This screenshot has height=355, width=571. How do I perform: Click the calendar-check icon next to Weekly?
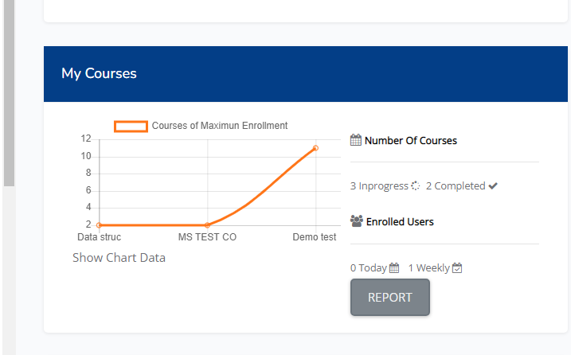click(457, 268)
